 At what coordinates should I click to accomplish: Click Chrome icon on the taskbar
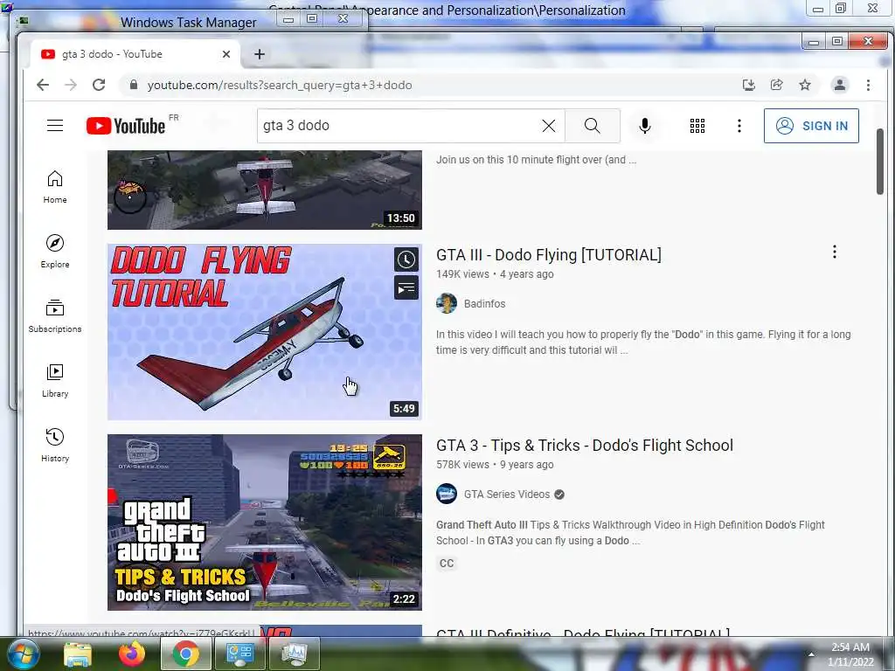tap(186, 654)
